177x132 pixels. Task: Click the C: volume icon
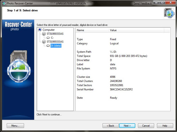(x=48, y=38)
